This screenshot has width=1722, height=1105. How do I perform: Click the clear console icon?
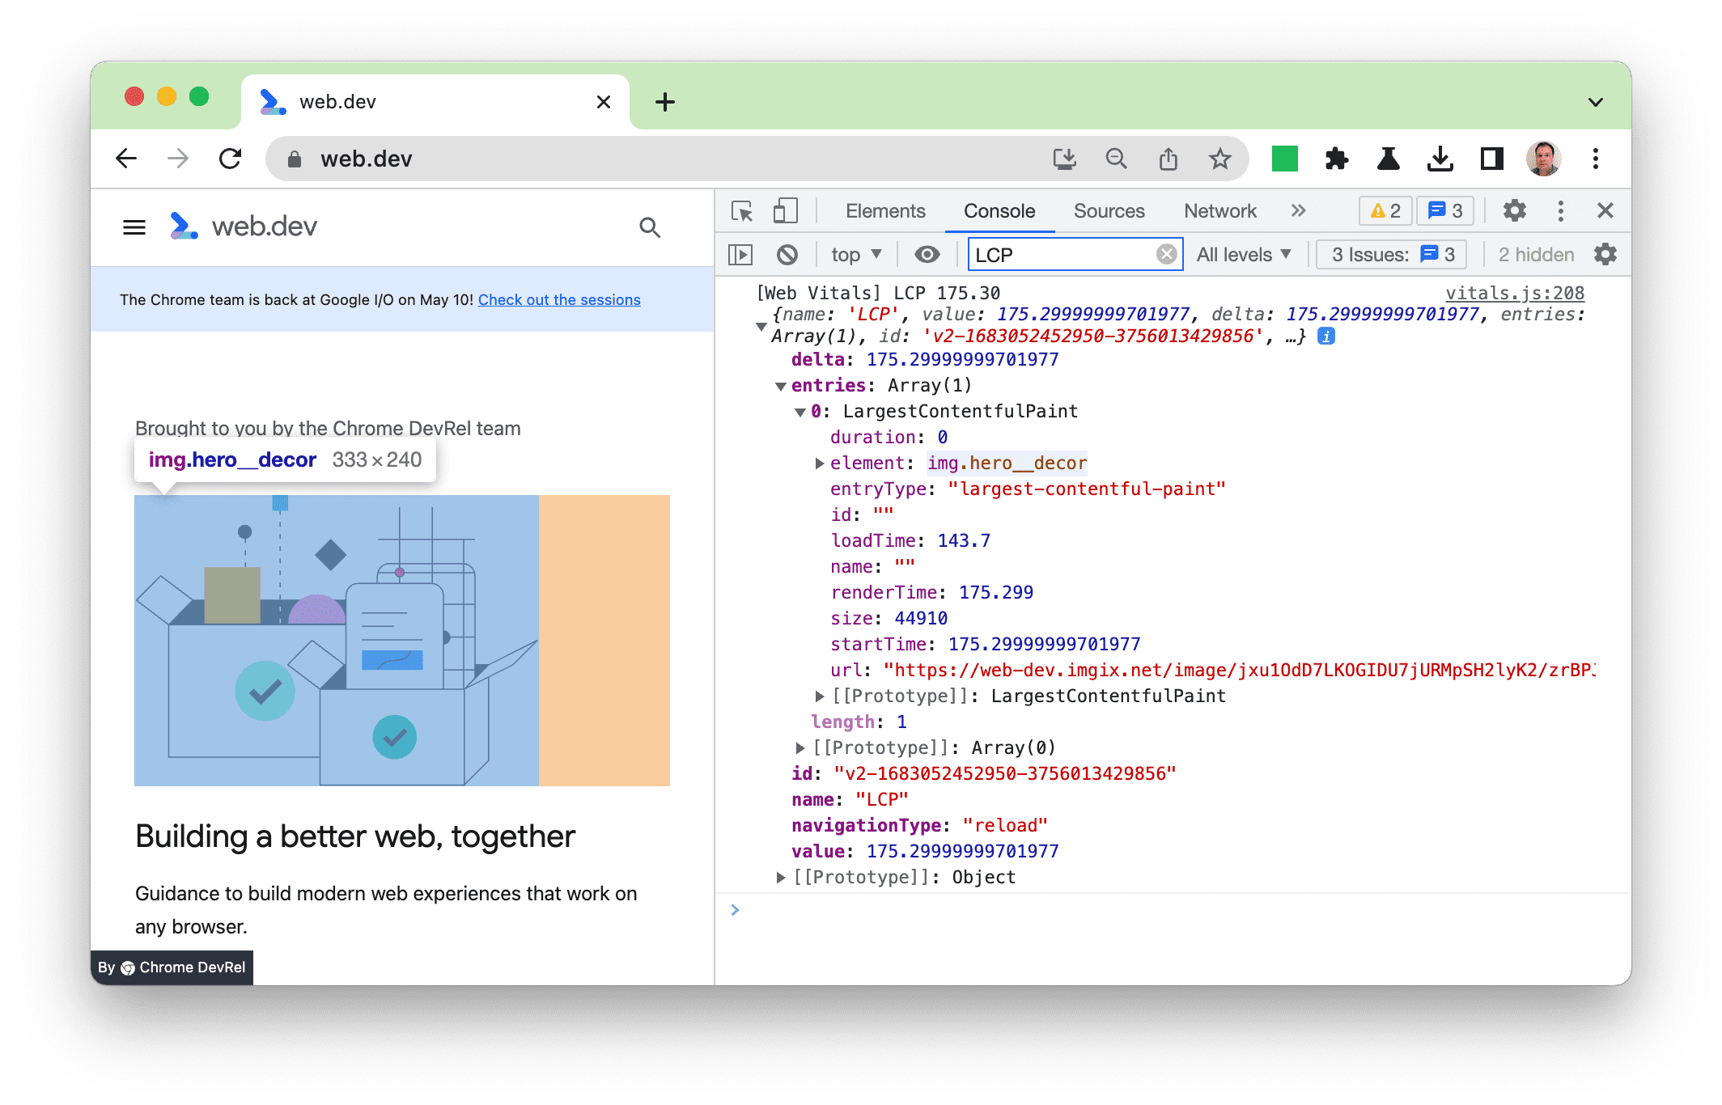pyautogui.click(x=784, y=255)
